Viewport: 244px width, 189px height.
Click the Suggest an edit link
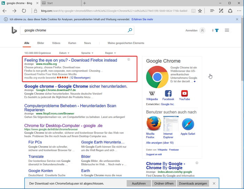(154, 154)
